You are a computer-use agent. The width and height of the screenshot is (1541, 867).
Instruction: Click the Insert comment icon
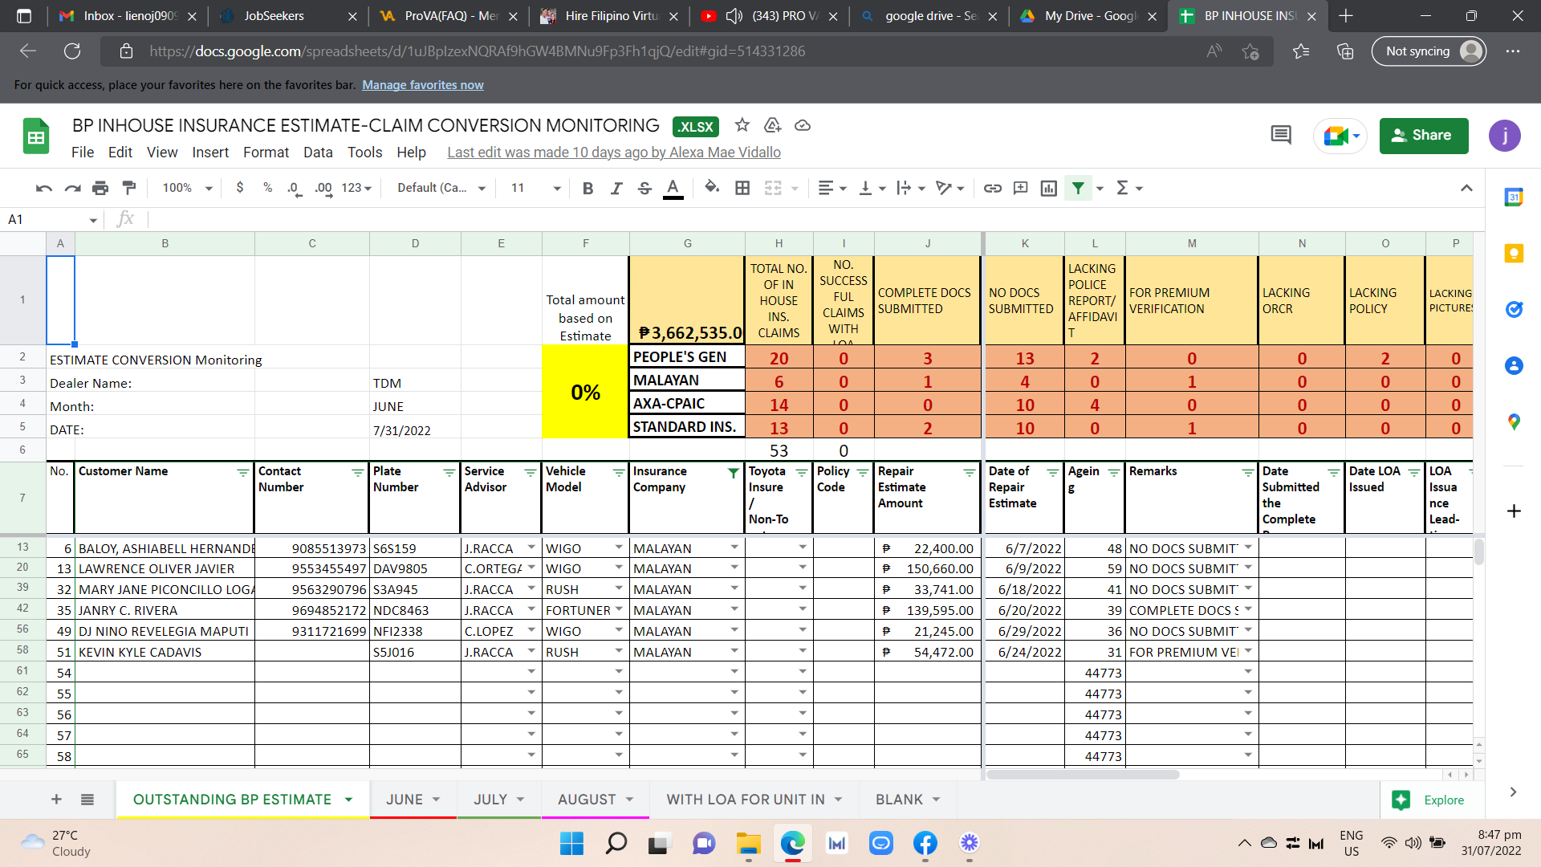1021,188
